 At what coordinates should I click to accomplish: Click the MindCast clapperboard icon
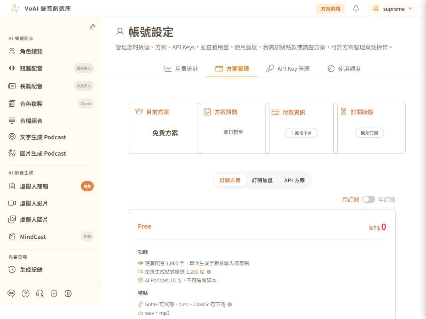[12, 236]
